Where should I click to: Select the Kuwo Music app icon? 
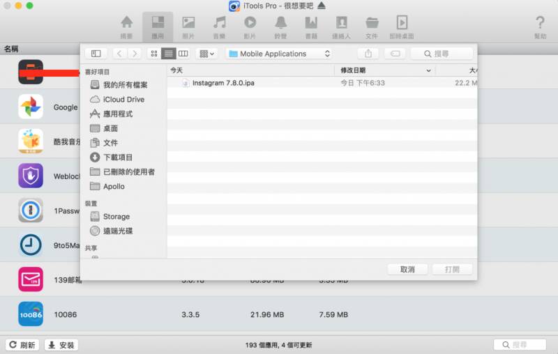31,141
